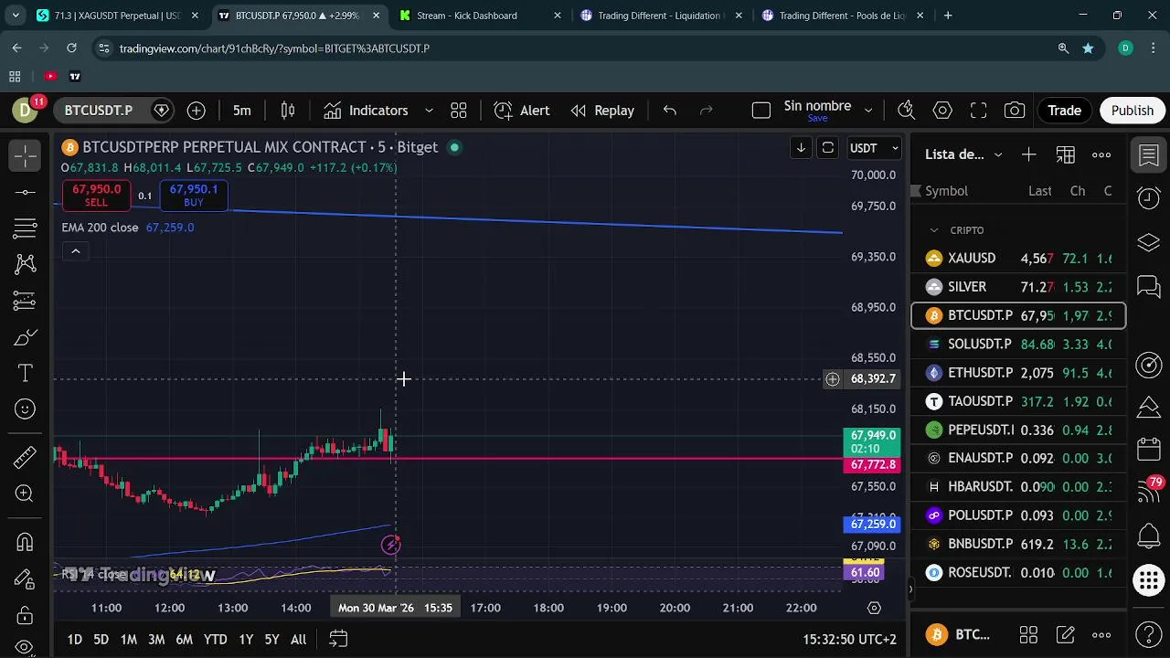The height and width of the screenshot is (658, 1170).
Task: Select the ruler measure tool
Action: (x=25, y=457)
